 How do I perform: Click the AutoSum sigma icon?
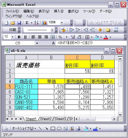[27, 23]
